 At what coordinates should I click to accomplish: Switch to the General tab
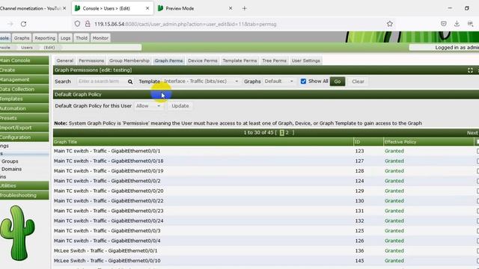click(x=65, y=61)
